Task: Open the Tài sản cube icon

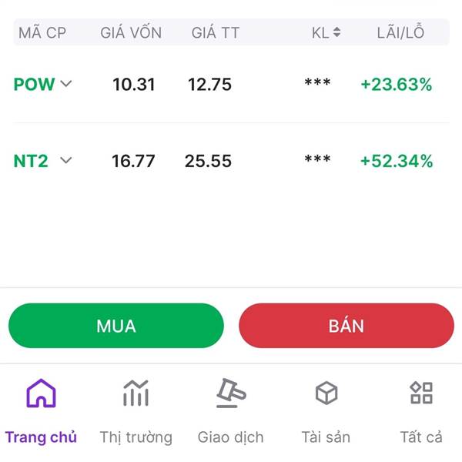Action: click(x=326, y=393)
